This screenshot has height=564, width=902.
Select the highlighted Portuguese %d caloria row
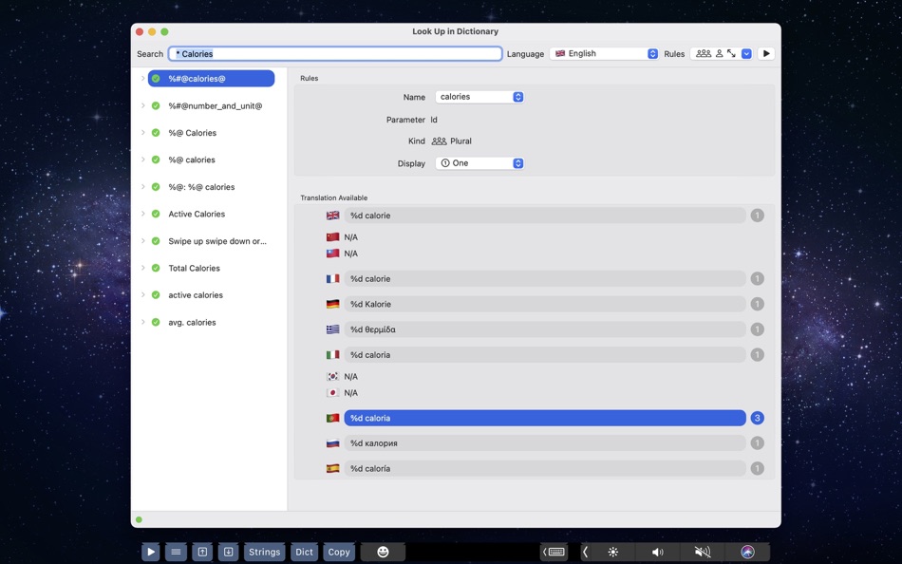coord(545,418)
